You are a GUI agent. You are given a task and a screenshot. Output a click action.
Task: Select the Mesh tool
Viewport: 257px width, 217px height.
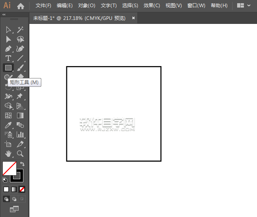pos(8,115)
